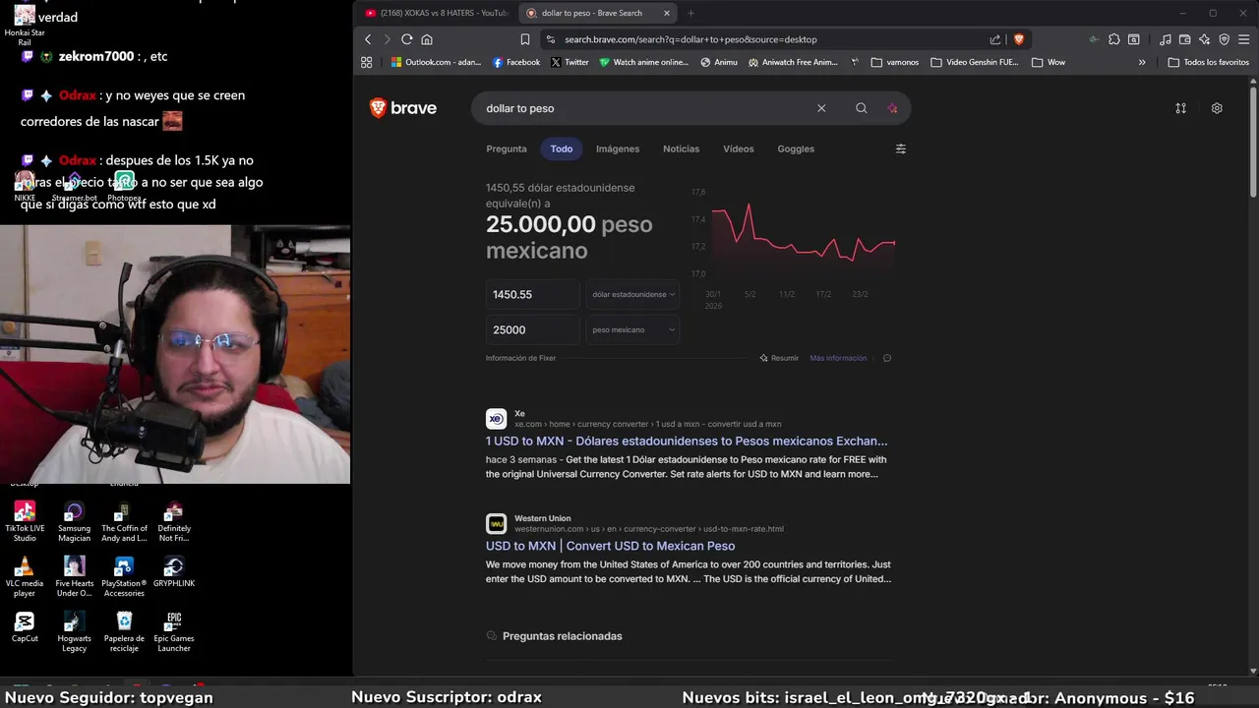This screenshot has height=708, width=1259.
Task: Click the 25000 peso amount field
Action: 532,329
